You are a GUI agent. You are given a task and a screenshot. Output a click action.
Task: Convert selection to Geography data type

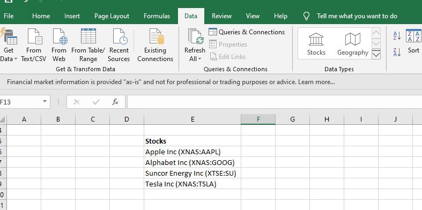[353, 44]
